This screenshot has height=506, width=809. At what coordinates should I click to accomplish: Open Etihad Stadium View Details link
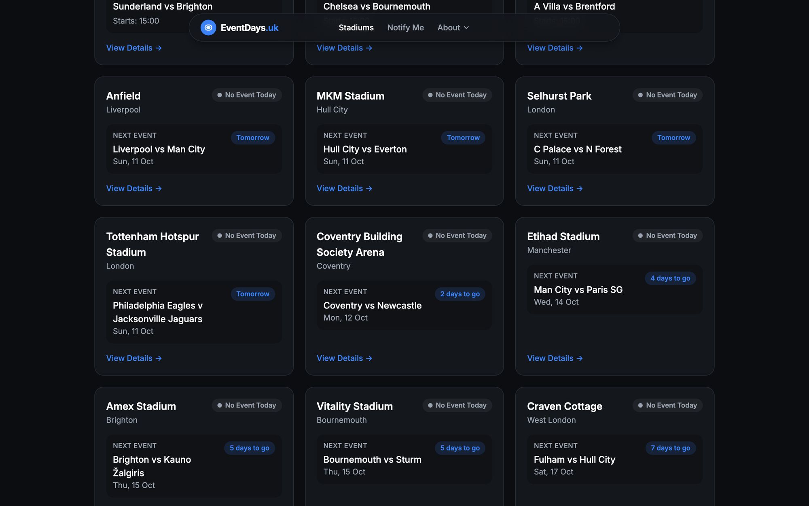click(x=555, y=358)
